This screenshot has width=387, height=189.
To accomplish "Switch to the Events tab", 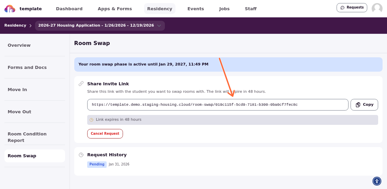I will [196, 9].
